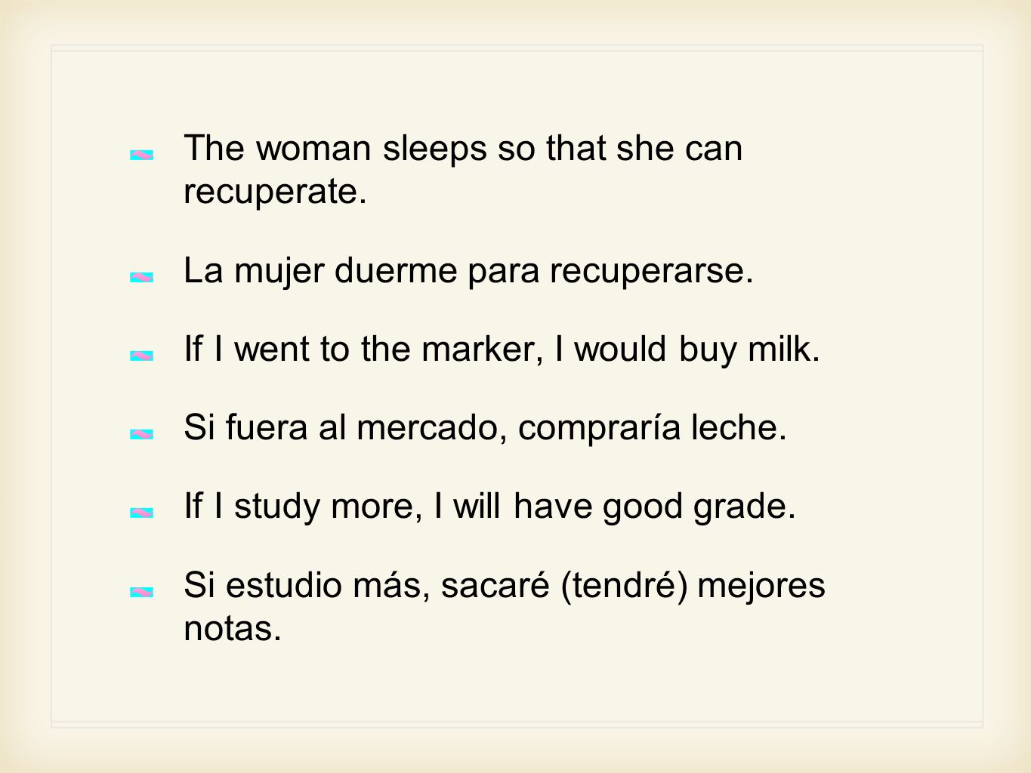Click the word 'recuperate.'
1031x773 pixels.
click(x=276, y=192)
